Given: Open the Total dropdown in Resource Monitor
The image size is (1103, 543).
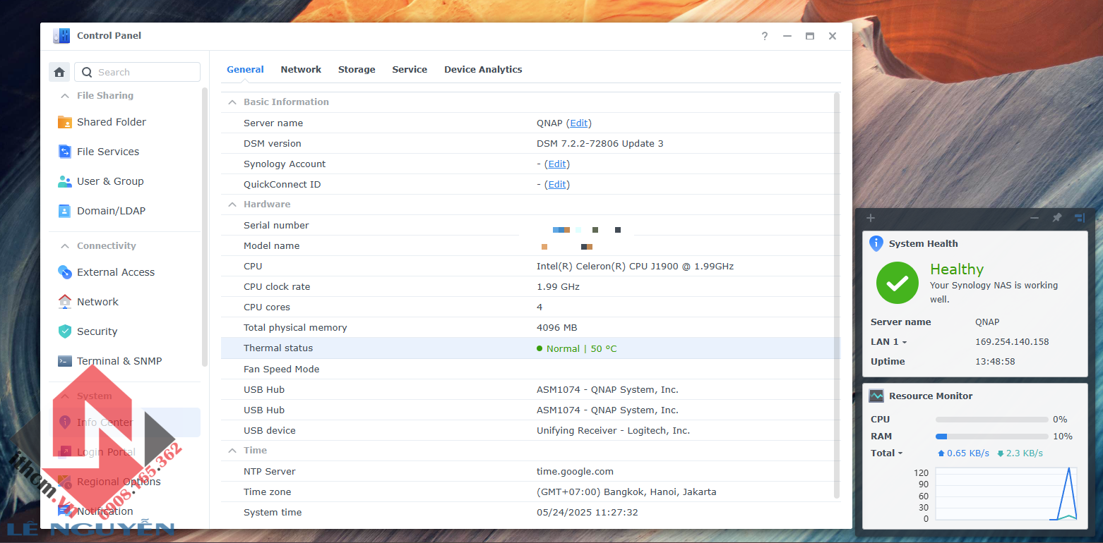Looking at the screenshot, I should coord(887,453).
